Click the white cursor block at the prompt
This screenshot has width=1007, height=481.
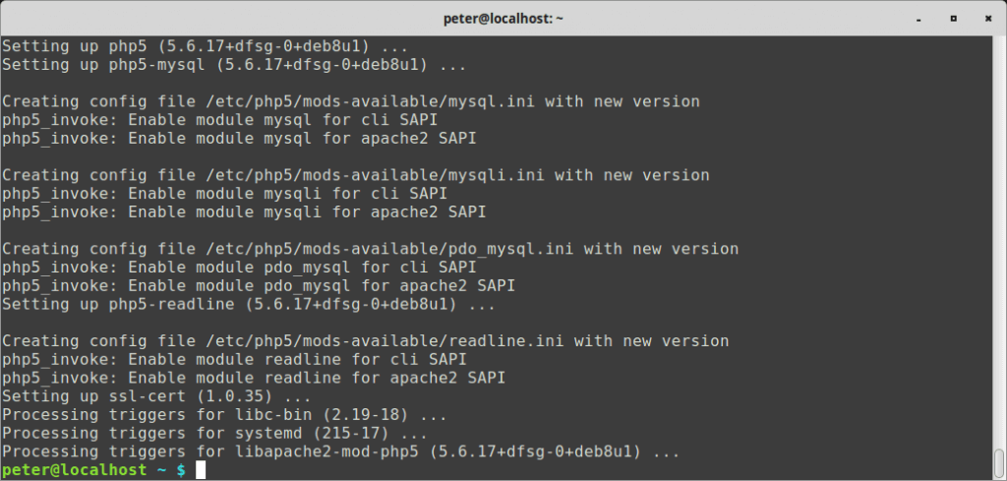pyautogui.click(x=201, y=470)
